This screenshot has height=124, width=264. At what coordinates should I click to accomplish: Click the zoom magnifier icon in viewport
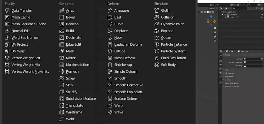point(215,28)
